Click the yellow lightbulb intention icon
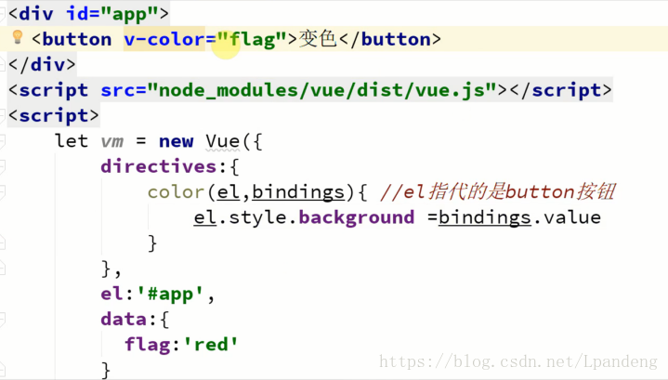Viewport: 668px width, 380px height. click(x=18, y=37)
